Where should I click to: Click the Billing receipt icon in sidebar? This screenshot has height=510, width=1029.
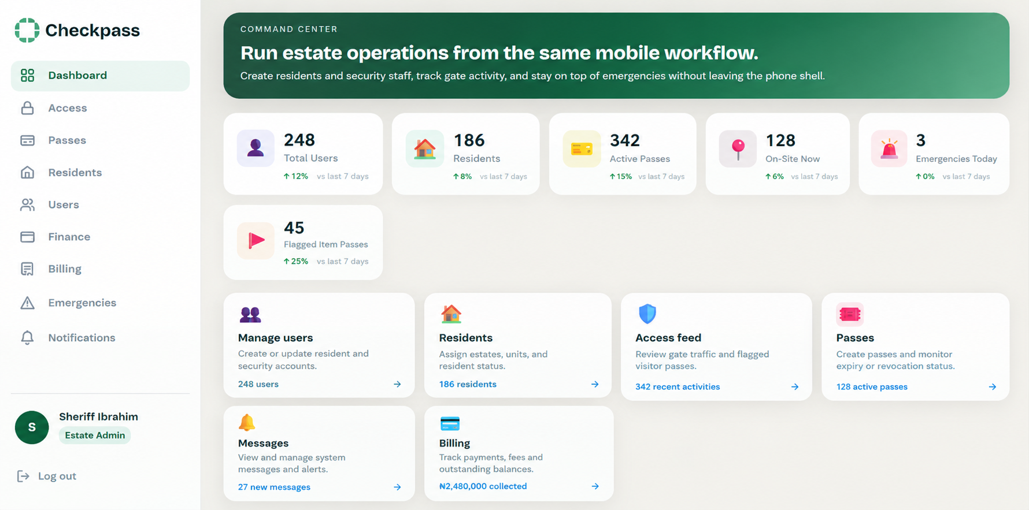click(27, 269)
